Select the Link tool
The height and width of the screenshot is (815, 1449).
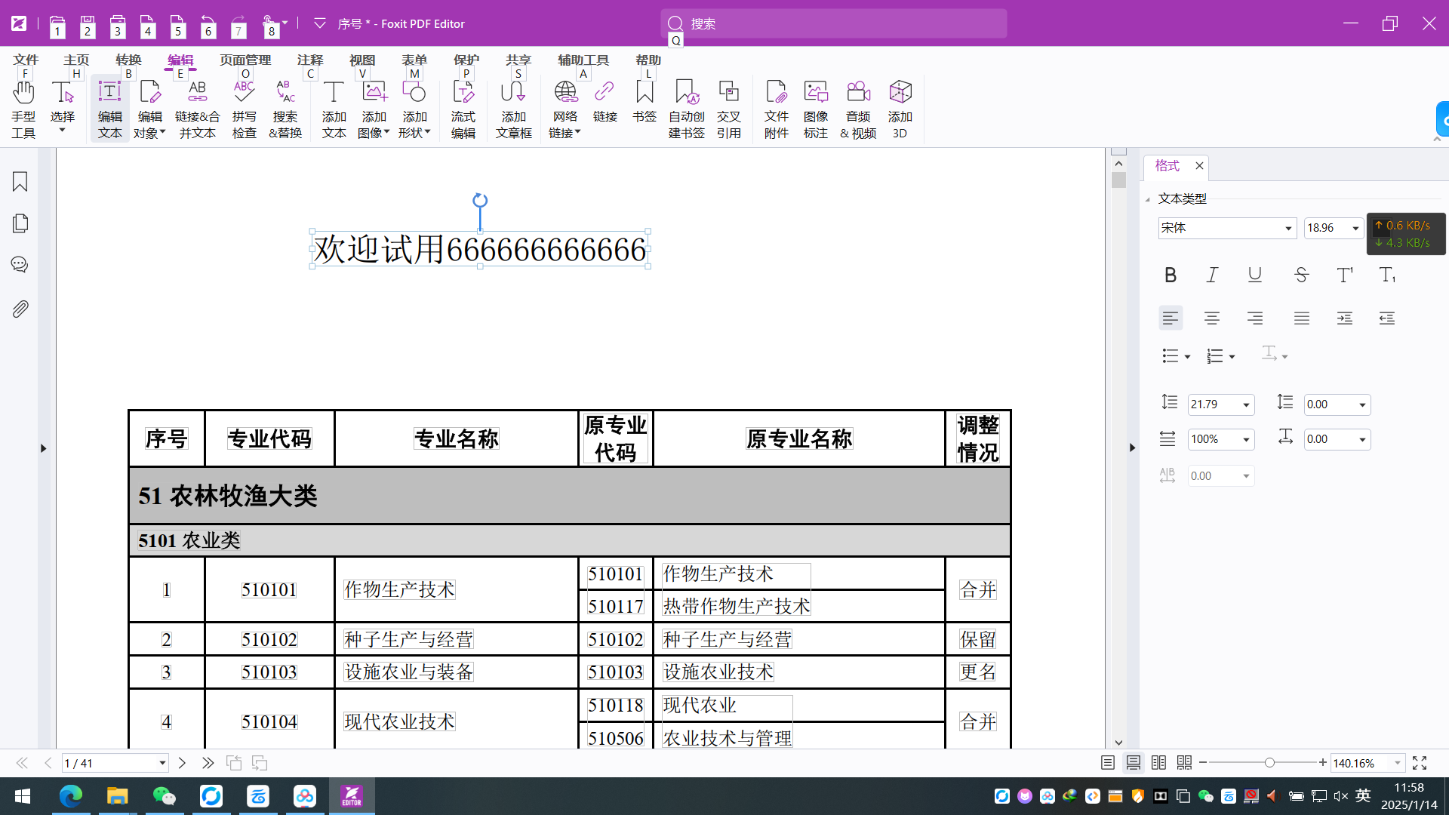pos(605,102)
